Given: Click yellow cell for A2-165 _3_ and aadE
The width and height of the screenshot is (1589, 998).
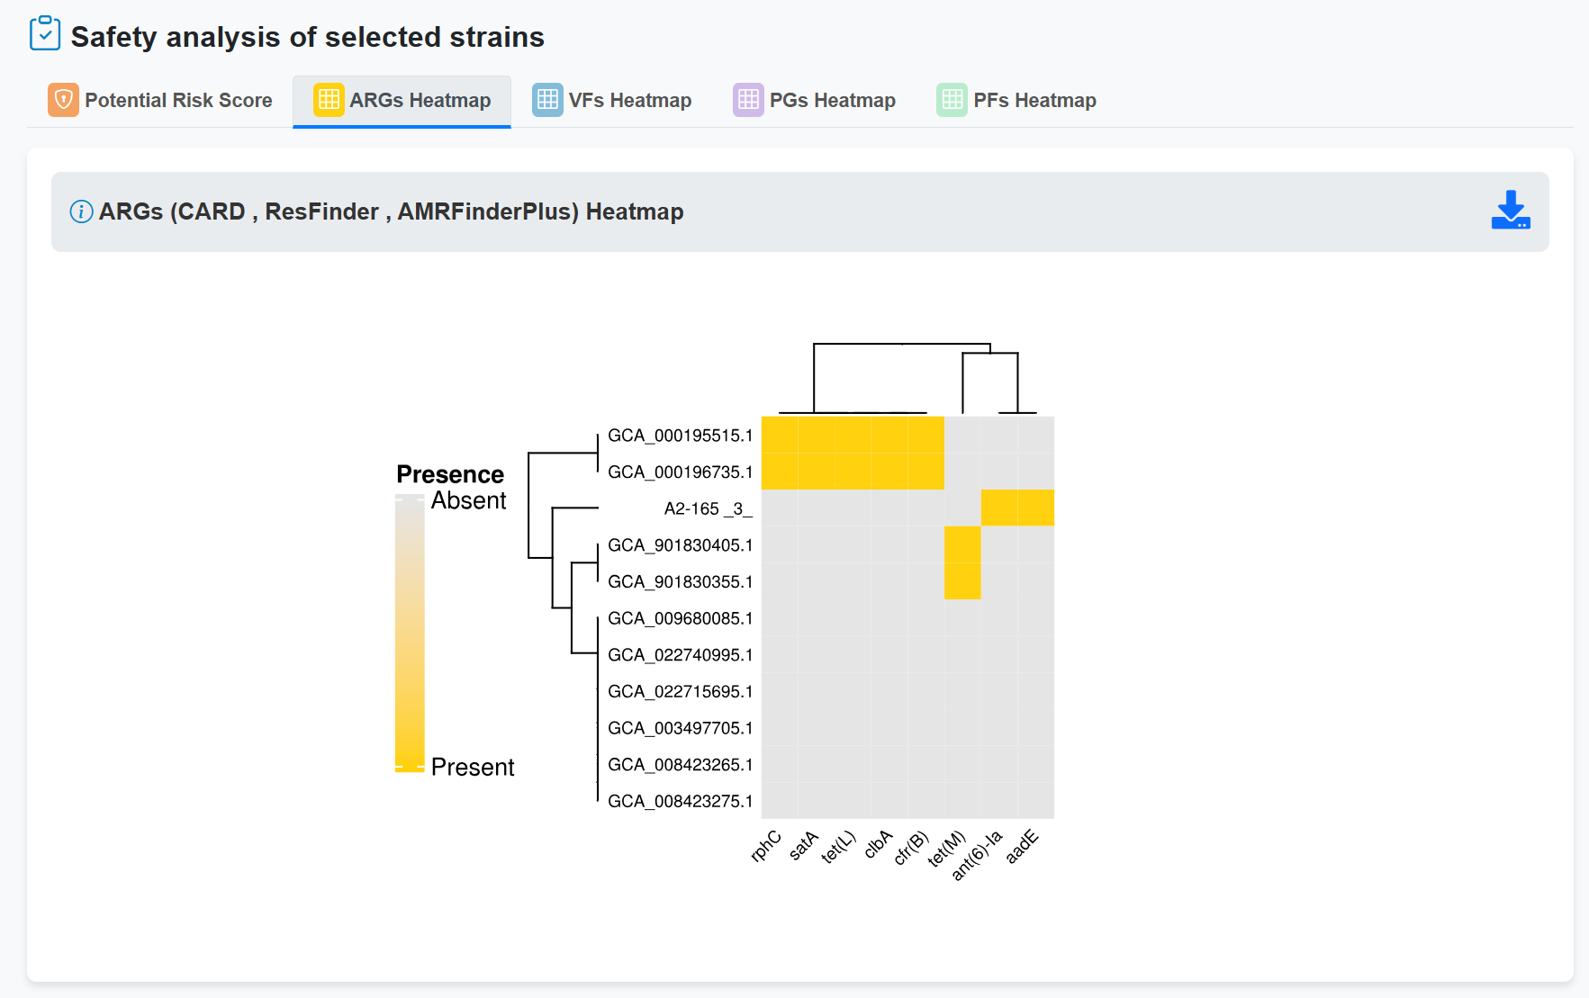Looking at the screenshot, I should [1035, 508].
